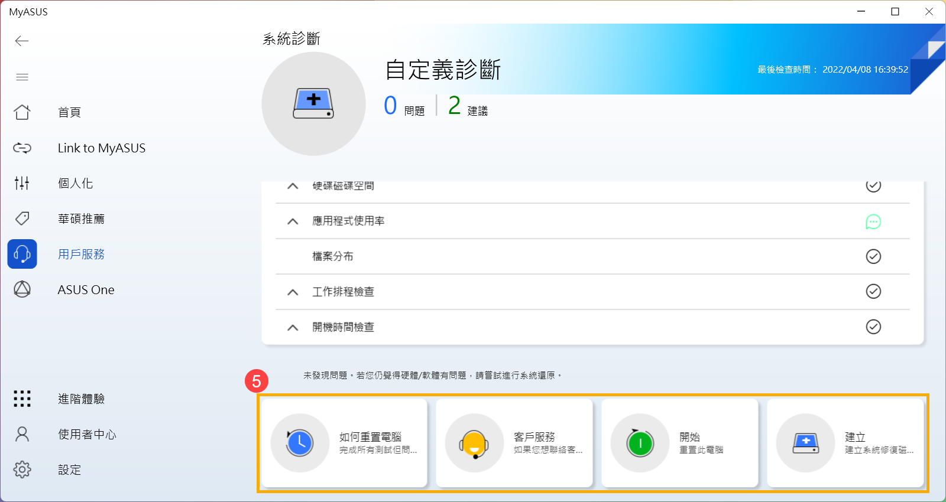Open the 客戶服務 card

click(514, 443)
